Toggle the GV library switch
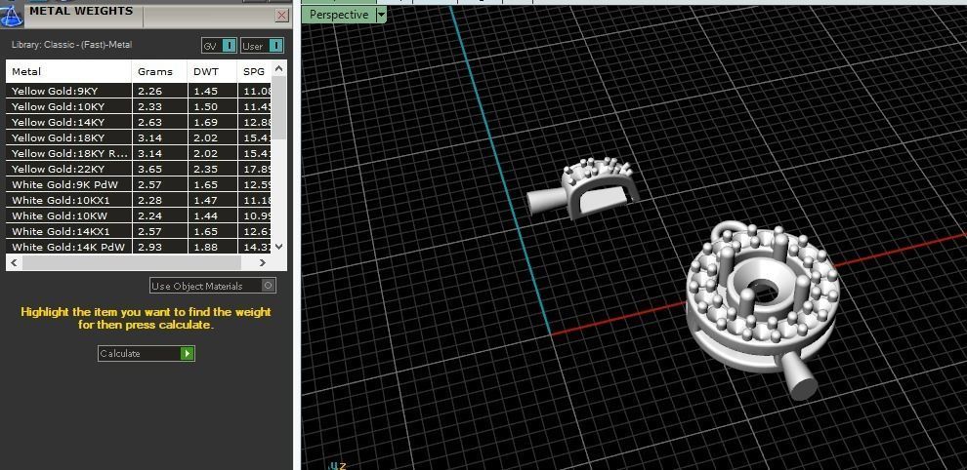Image resolution: width=967 pixels, height=470 pixels. [x=219, y=46]
